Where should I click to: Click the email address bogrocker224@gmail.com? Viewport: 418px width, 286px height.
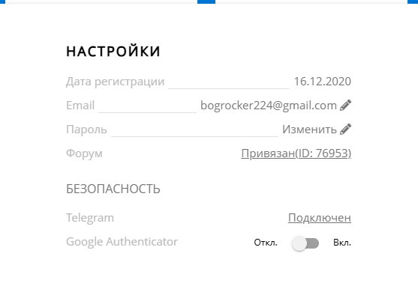269,106
